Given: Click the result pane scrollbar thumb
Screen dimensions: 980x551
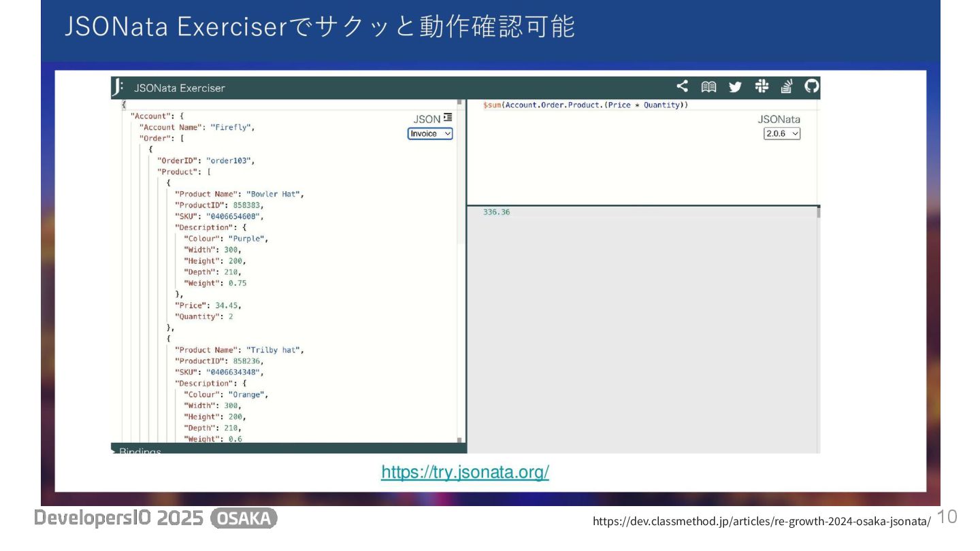Looking at the screenshot, I should (x=818, y=213).
